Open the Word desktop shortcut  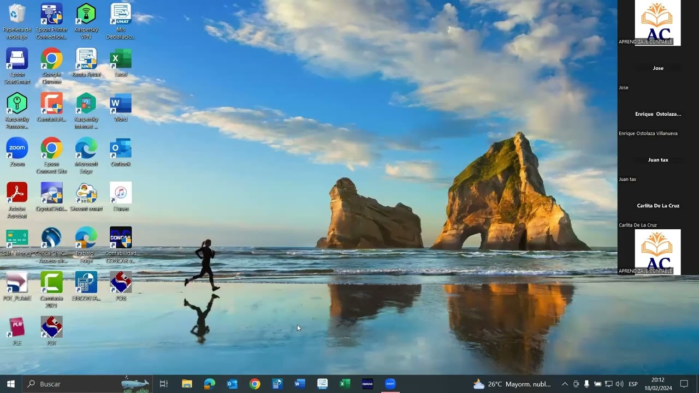pyautogui.click(x=121, y=108)
